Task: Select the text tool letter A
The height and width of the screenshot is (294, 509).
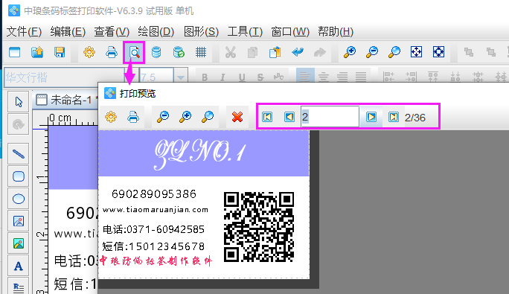Action: point(19,266)
